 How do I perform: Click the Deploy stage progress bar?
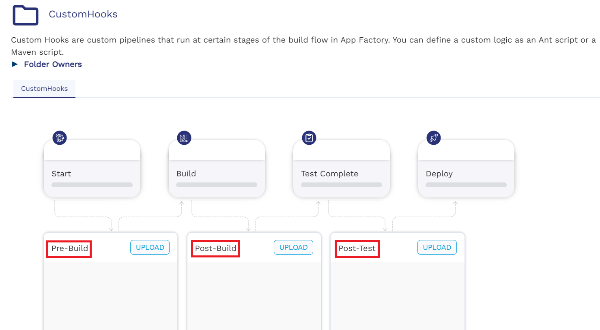(466, 185)
